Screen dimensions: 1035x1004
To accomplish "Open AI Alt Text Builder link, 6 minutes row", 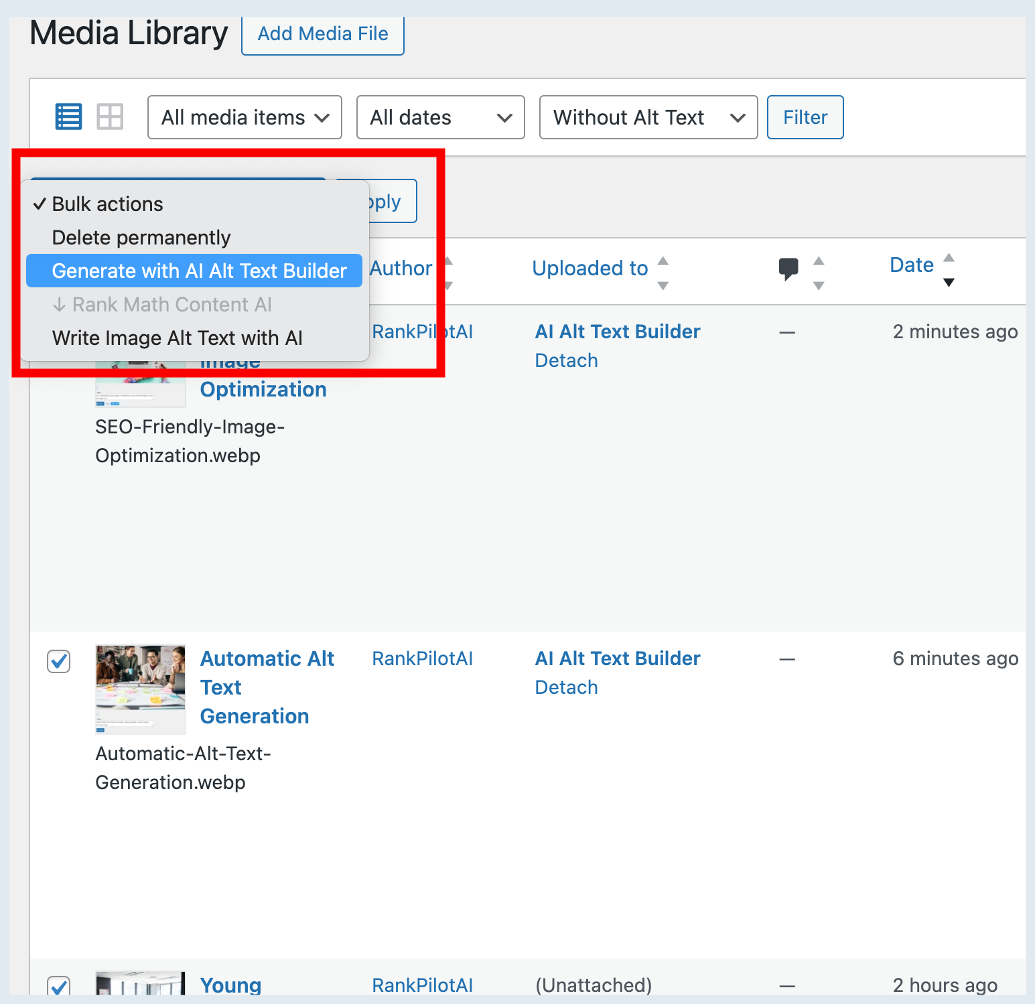I will (618, 658).
